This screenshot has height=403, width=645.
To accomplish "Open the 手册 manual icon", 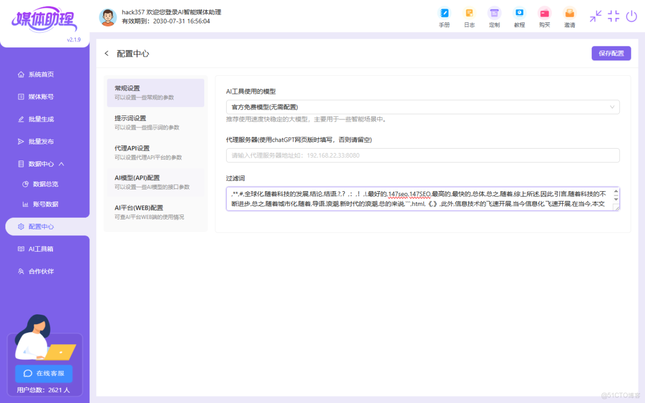I will point(444,16).
